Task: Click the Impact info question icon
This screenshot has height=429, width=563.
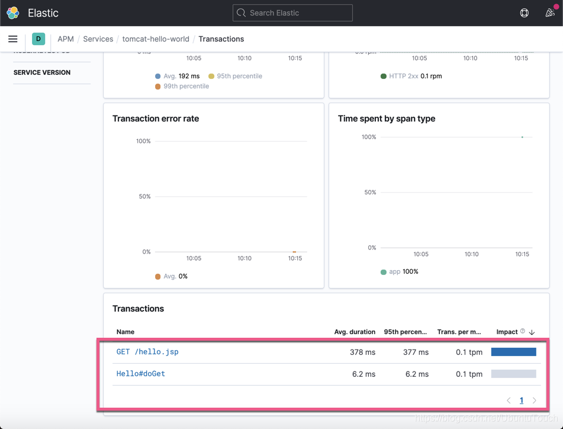Action: pyautogui.click(x=522, y=331)
